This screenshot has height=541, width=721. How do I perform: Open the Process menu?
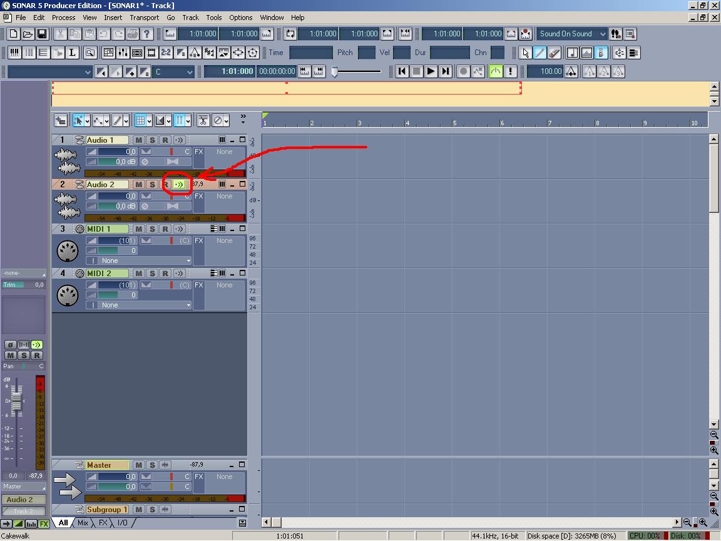(x=63, y=18)
